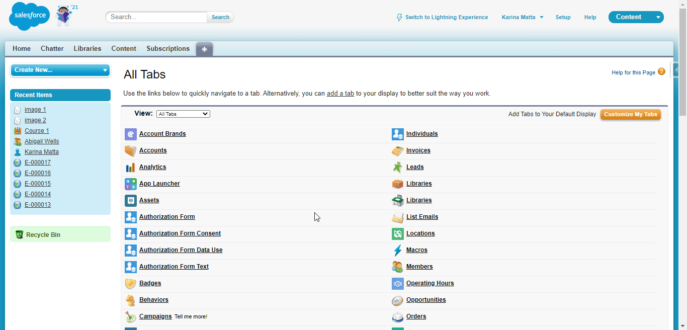Image resolution: width=687 pixels, height=330 pixels.
Task: Open recent item Abigail Wells
Action: click(x=42, y=141)
